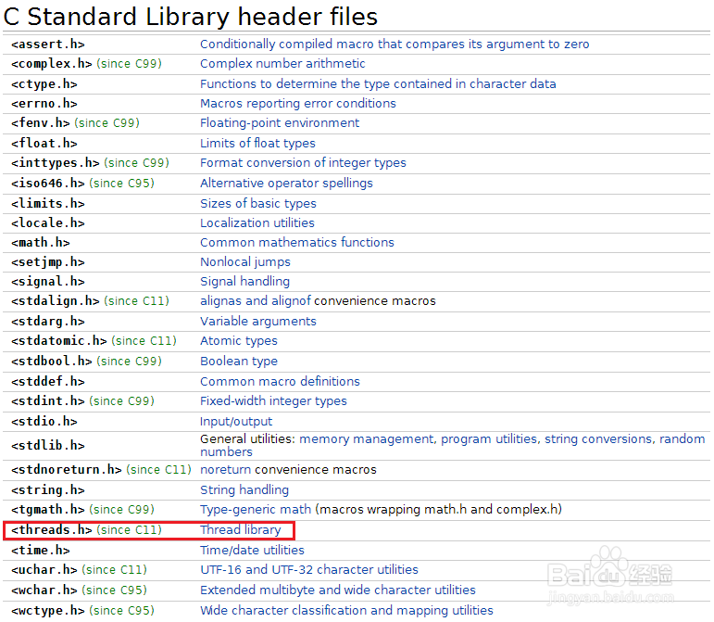Select the <stdatomic.h> header name
This screenshot has width=714, height=622.
(x=58, y=341)
